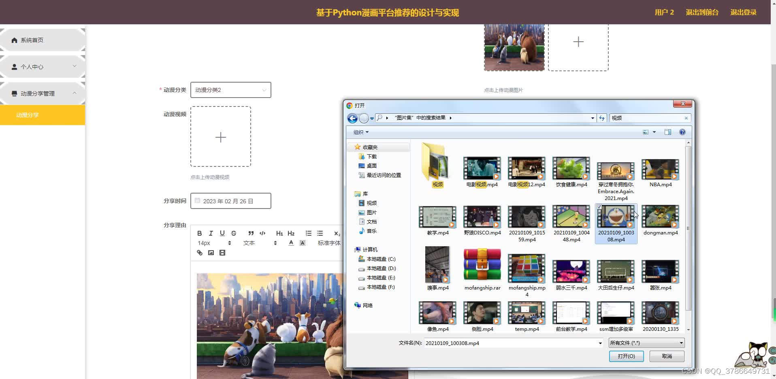Clear the 视频 search box
The height and width of the screenshot is (379, 776).
click(x=686, y=118)
